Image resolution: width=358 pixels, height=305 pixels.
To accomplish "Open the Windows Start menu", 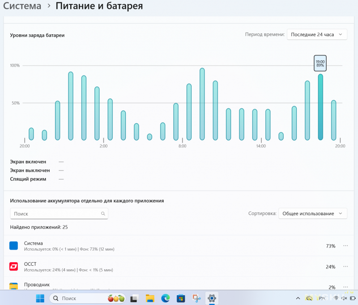I will [40, 298].
